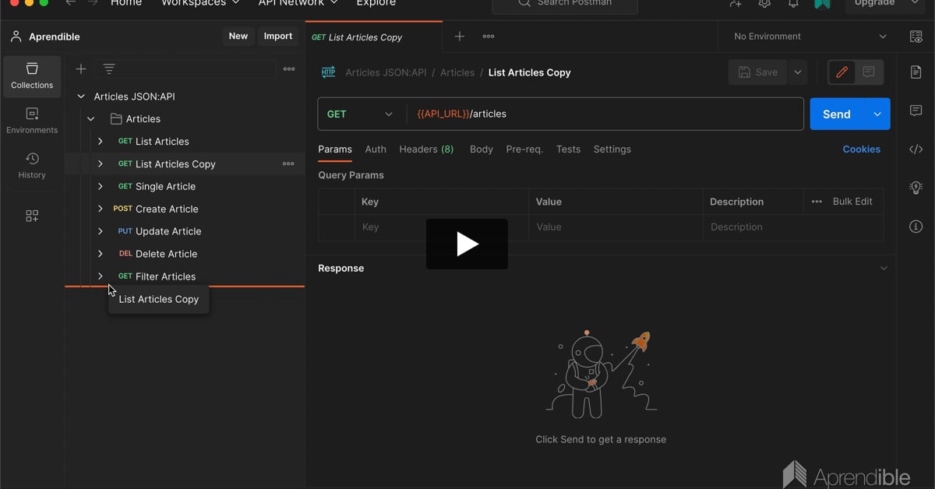The width and height of the screenshot is (935, 489).
Task: Open the List Articles Copy row options dots
Action: [288, 164]
